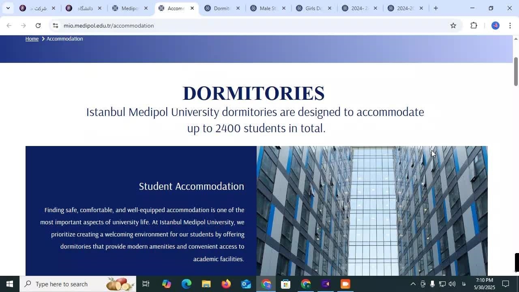Open a new browser tab

tap(436, 8)
